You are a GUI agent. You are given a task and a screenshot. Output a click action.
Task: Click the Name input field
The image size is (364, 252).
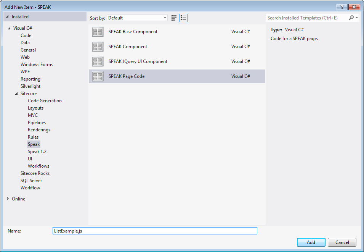coord(155,231)
